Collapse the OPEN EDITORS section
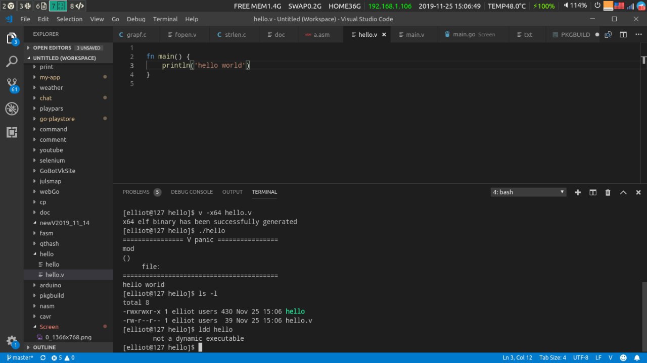This screenshot has height=363, width=647. point(68,47)
